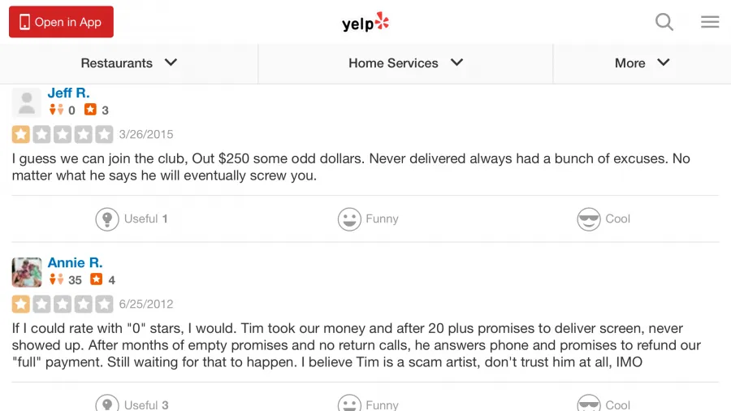The height and width of the screenshot is (411, 731).
Task: Click Annie R.'s review count star icon
Action: tap(97, 279)
